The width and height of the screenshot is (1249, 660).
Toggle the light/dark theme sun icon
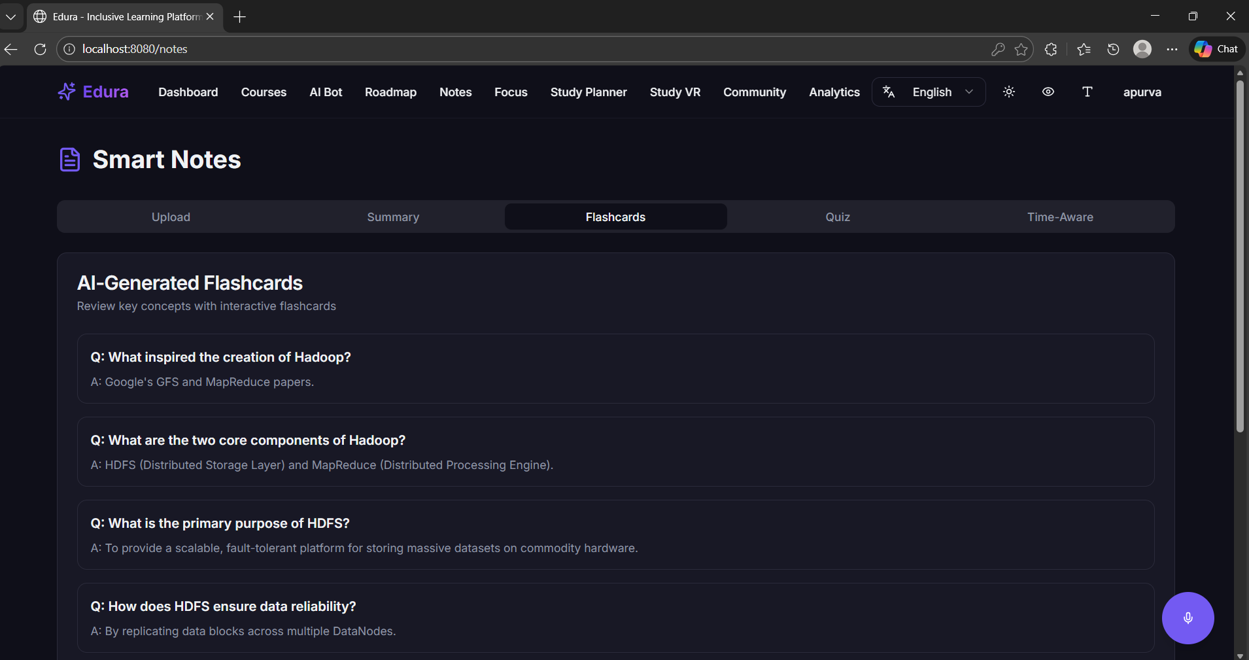point(1009,92)
